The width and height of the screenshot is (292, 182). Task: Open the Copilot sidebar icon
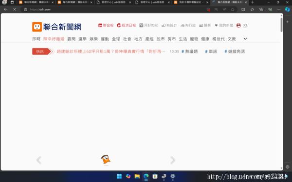[x=287, y=9]
